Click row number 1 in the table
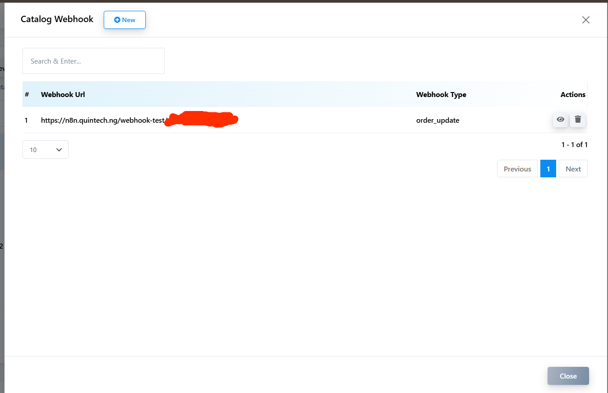Screen dimensions: 608x393 click(26, 120)
